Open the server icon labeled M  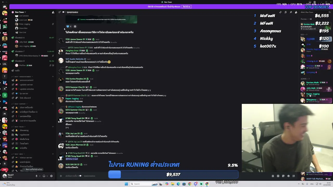pos(4,114)
